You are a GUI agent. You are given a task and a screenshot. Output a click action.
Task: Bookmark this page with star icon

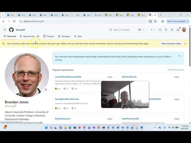click(155, 21)
